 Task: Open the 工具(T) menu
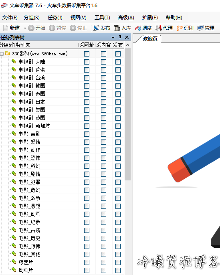[102, 18]
